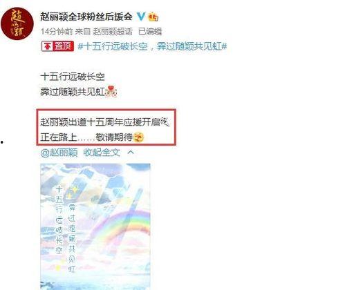Click the gold membership crown badge
The height and width of the screenshot is (290, 345).
tap(153, 17)
